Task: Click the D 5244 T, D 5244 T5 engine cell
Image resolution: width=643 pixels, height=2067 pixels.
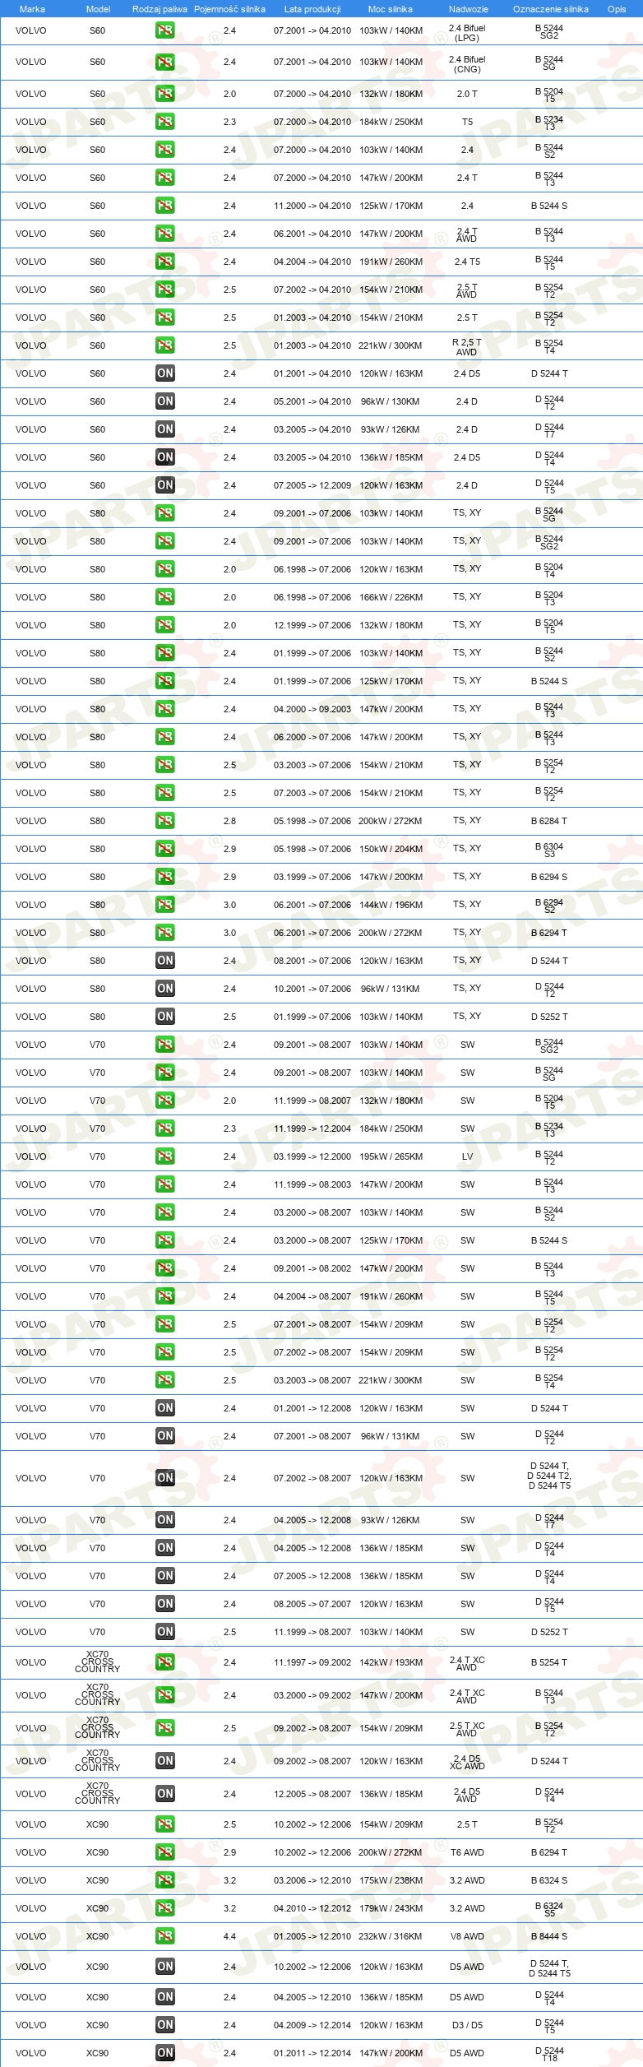Action: (549, 1968)
